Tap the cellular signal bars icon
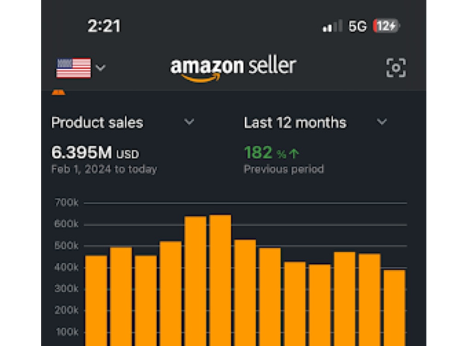The image size is (461, 346). (332, 26)
